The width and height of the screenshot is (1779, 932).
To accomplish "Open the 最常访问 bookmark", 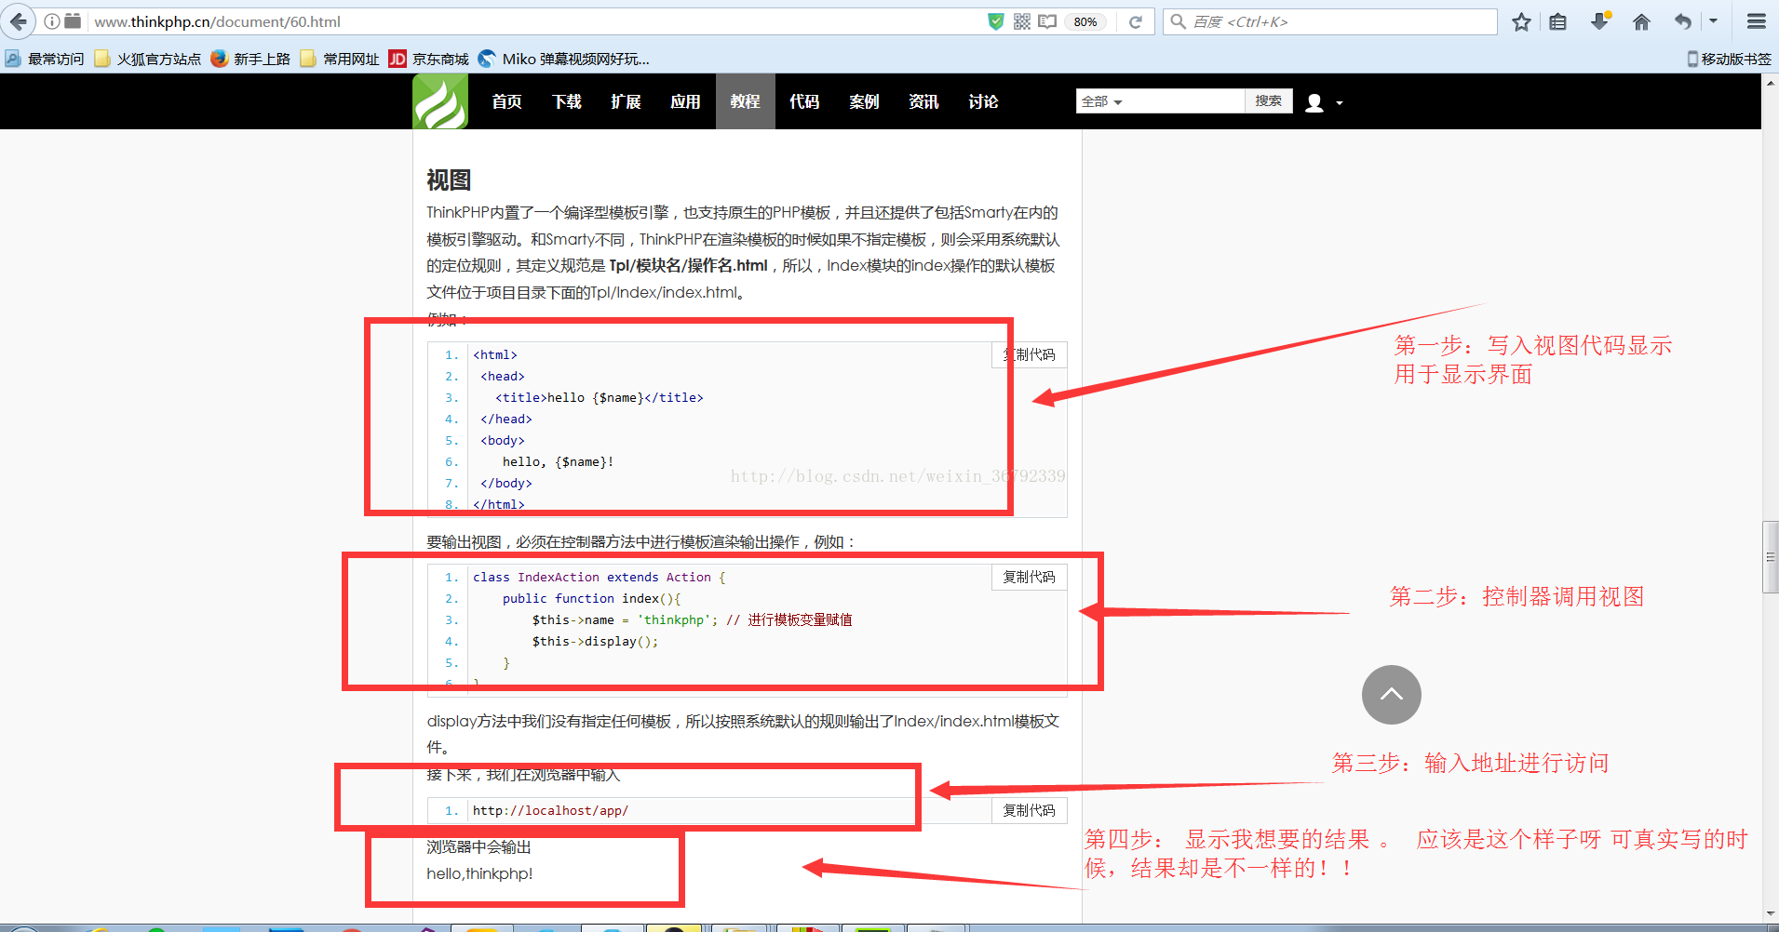I will click(x=45, y=59).
